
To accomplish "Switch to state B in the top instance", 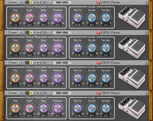I will pos(34,2).
